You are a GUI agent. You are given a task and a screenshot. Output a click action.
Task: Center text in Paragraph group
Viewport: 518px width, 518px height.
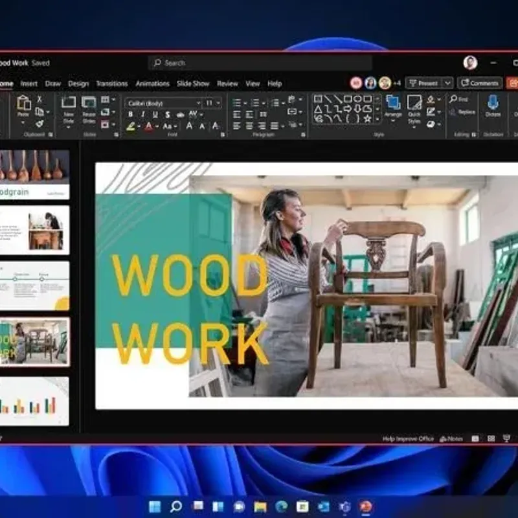249,126
